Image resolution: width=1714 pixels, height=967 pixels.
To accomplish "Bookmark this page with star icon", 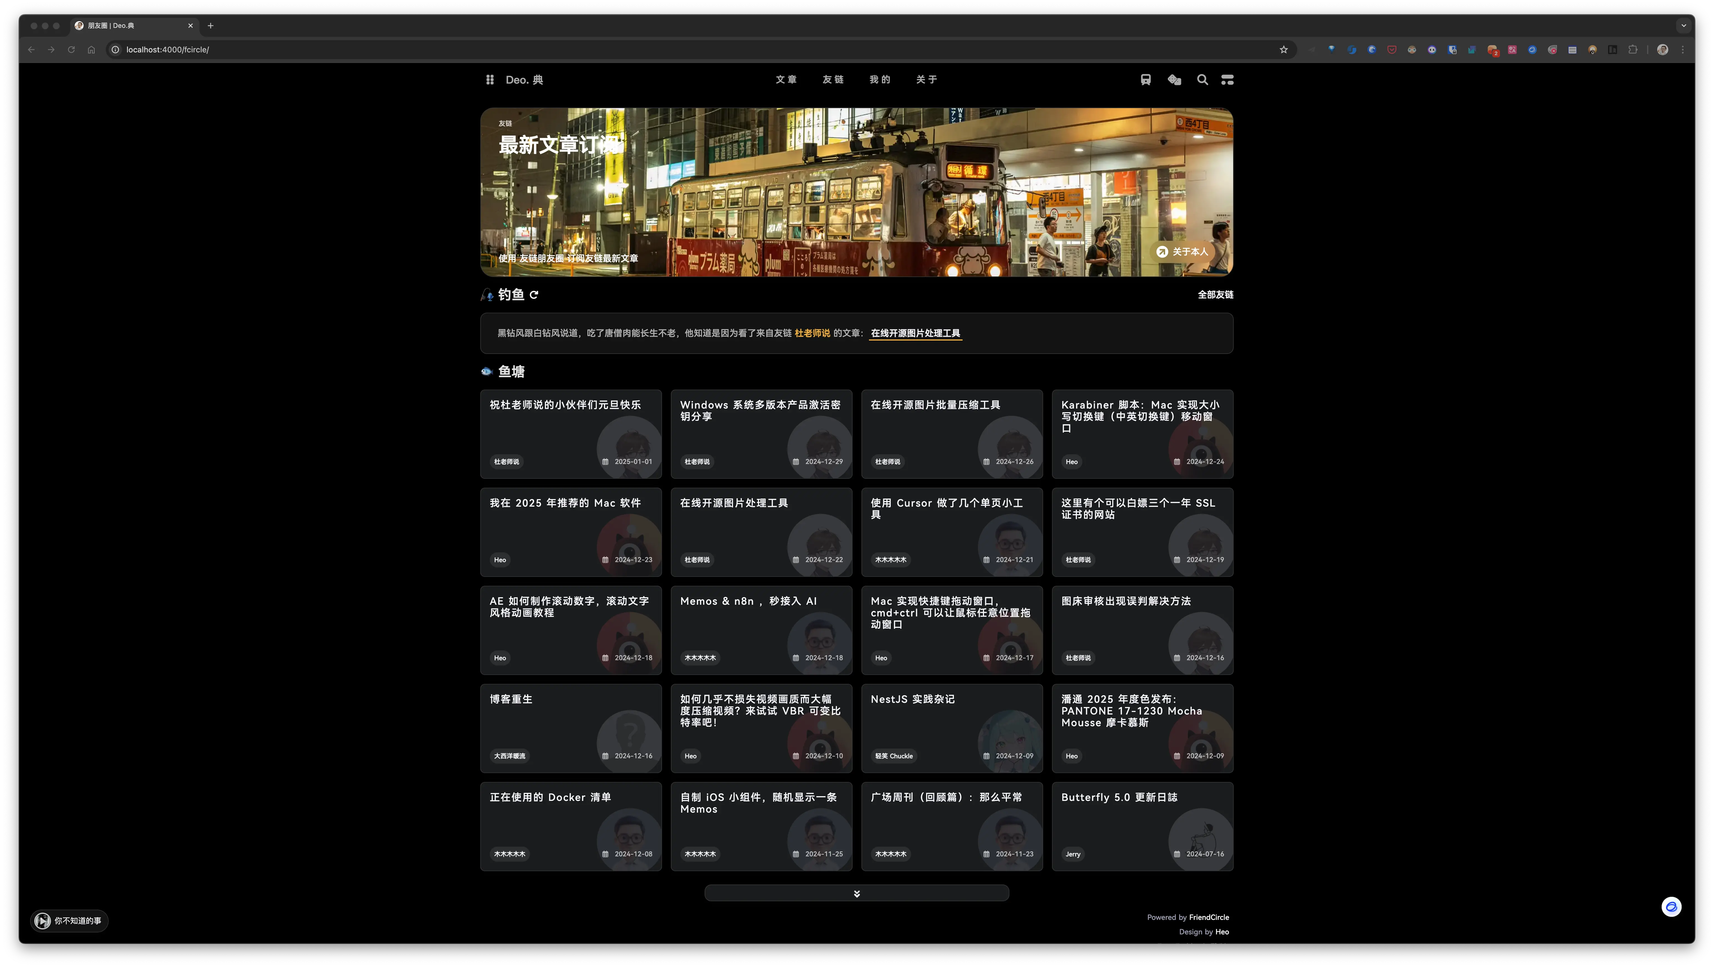I will (x=1284, y=50).
